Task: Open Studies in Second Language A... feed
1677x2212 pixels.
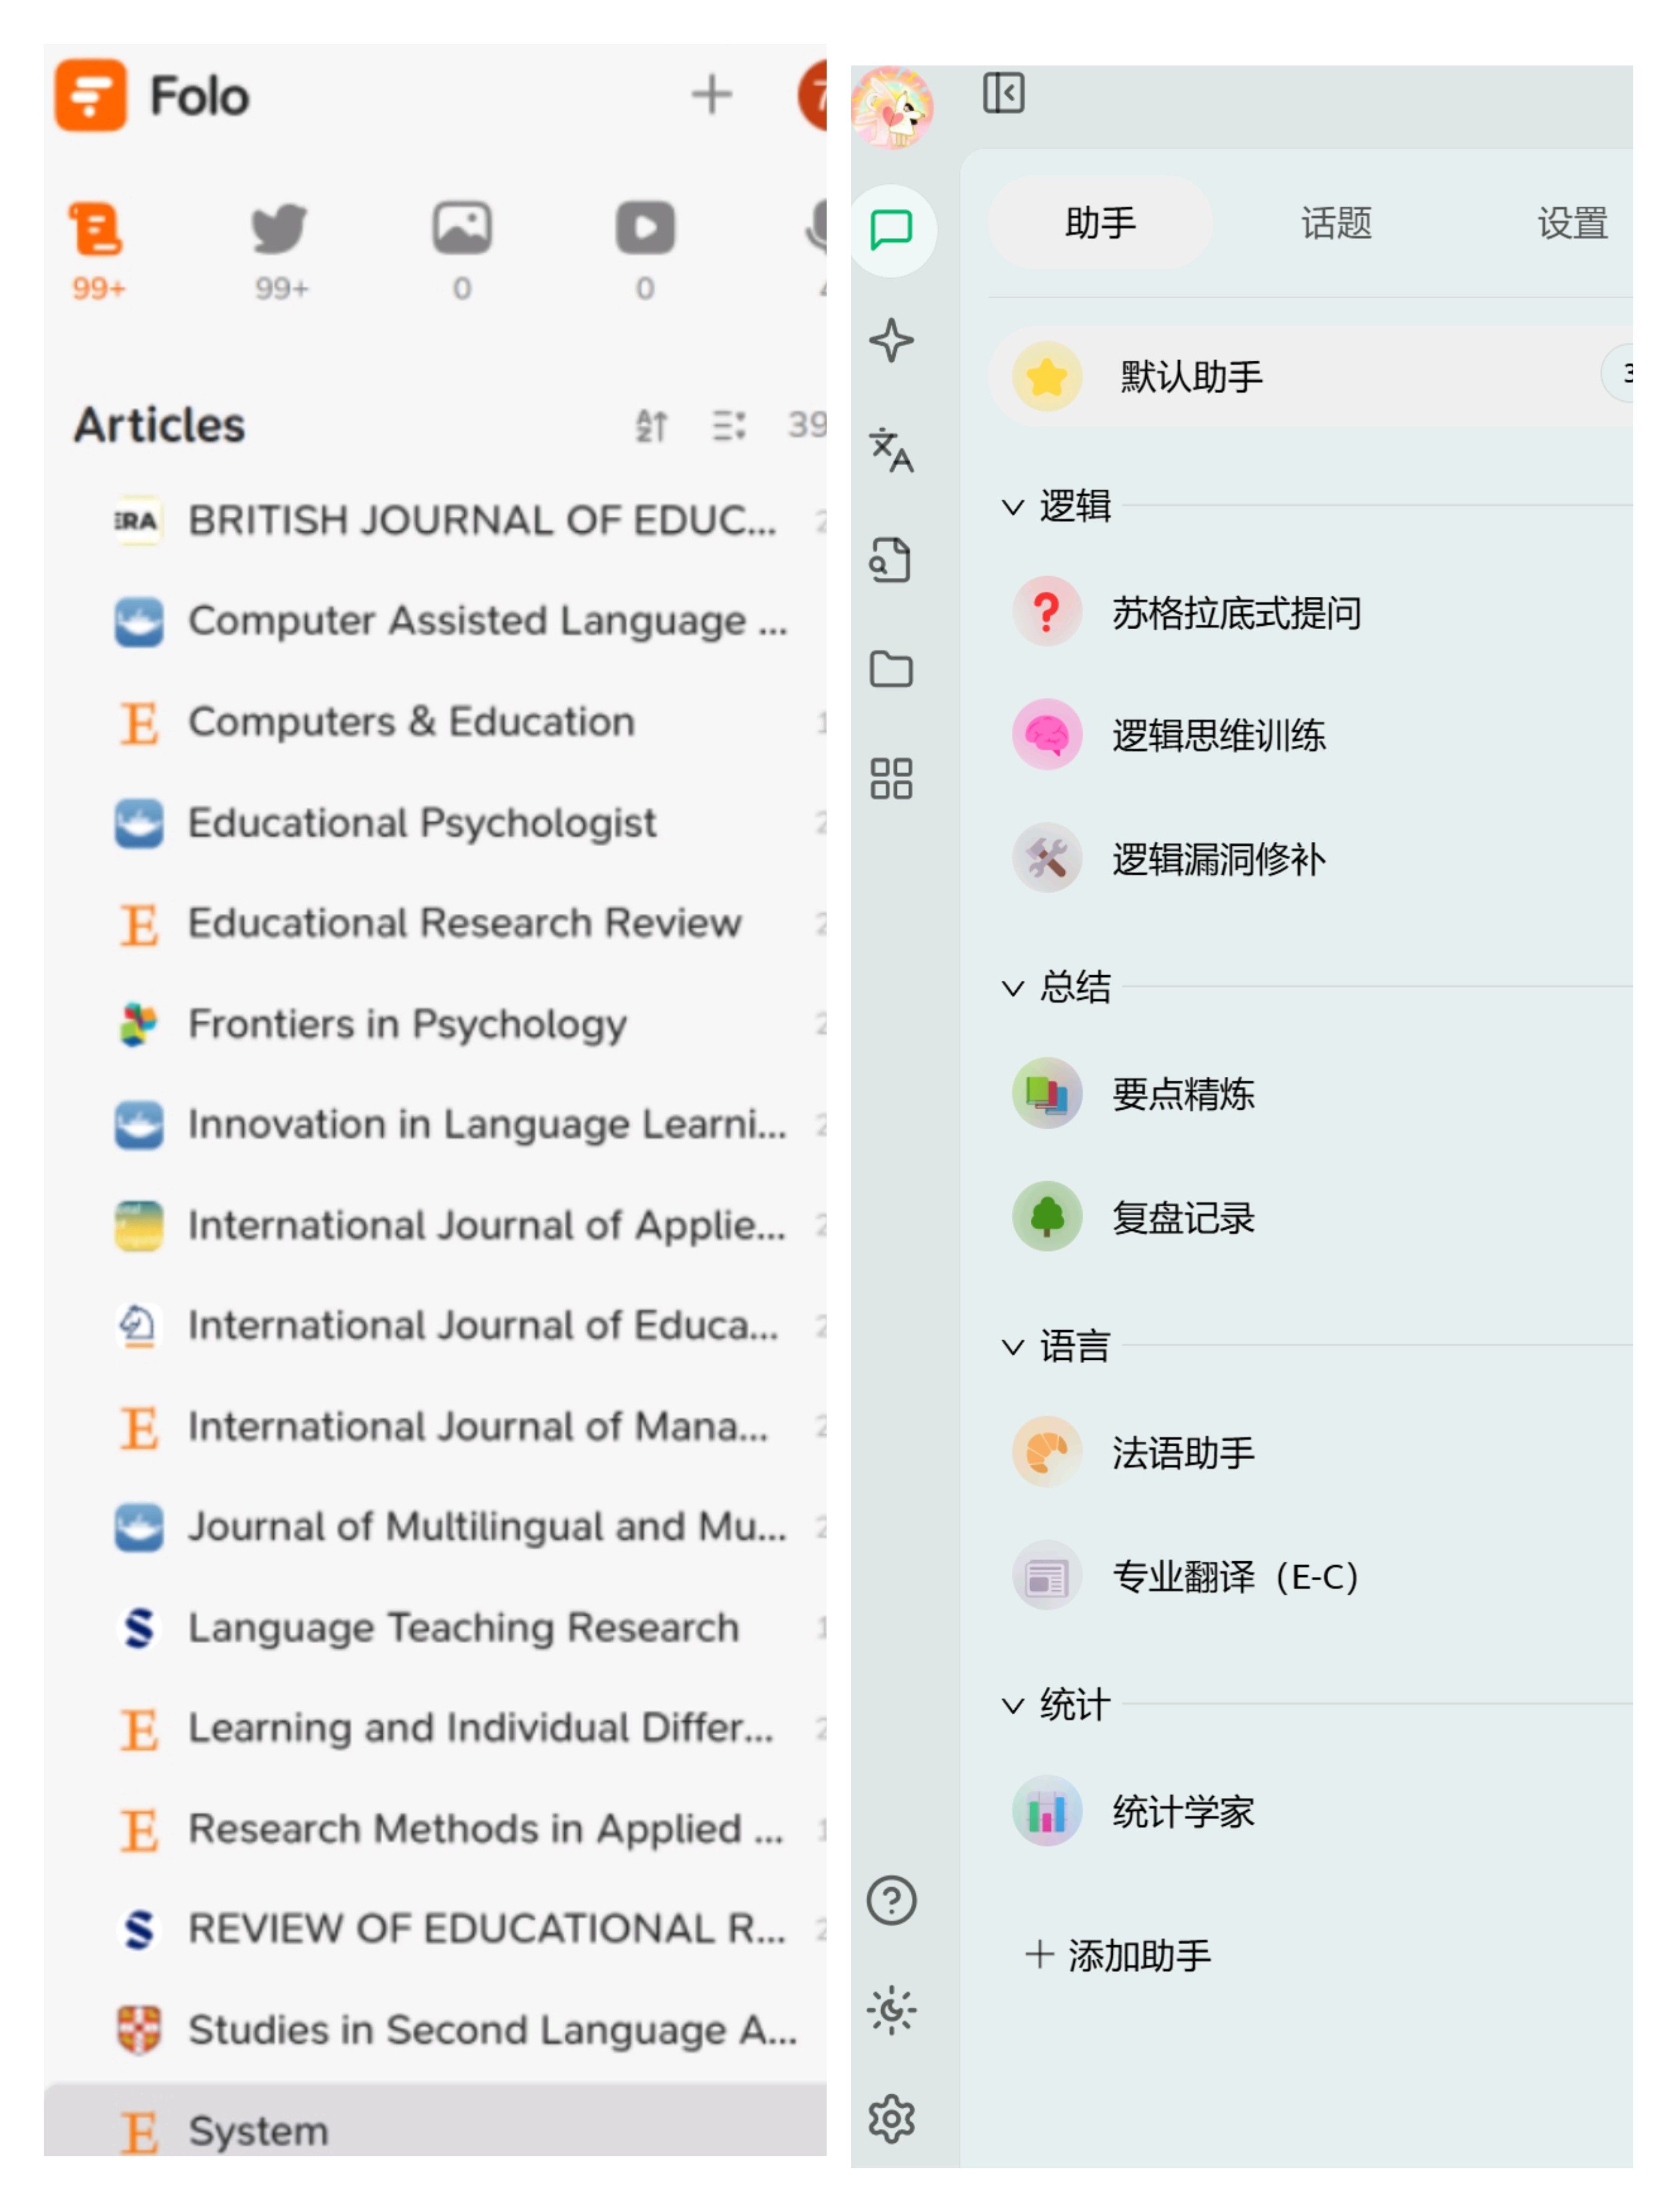Action: pos(435,2031)
